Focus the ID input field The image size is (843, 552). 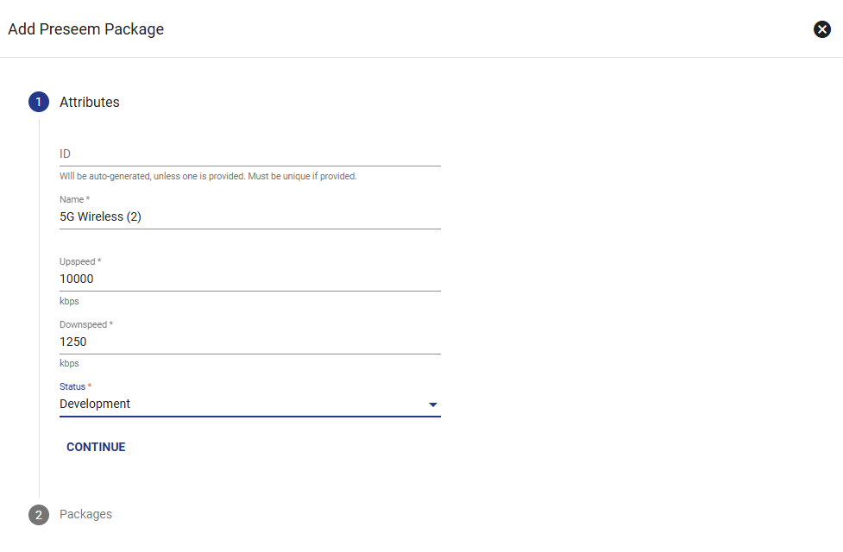coord(250,154)
